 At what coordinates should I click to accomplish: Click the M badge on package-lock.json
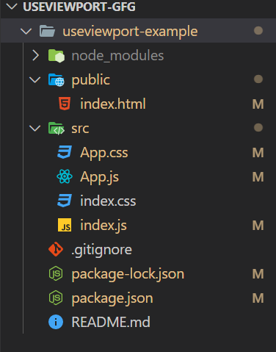coord(258,274)
